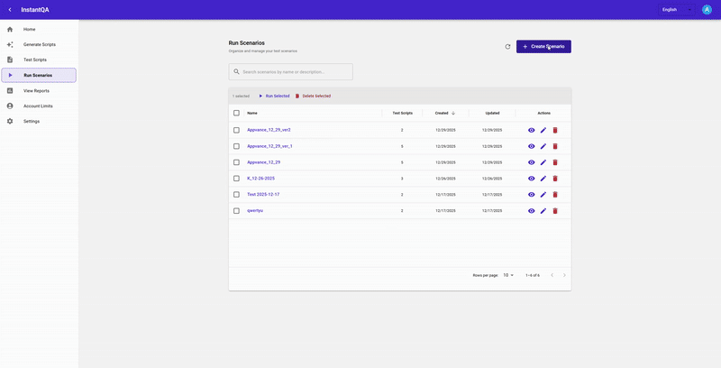Screen dimensions: 721x368
Task: Open the English language dropdown
Action: click(x=677, y=9)
